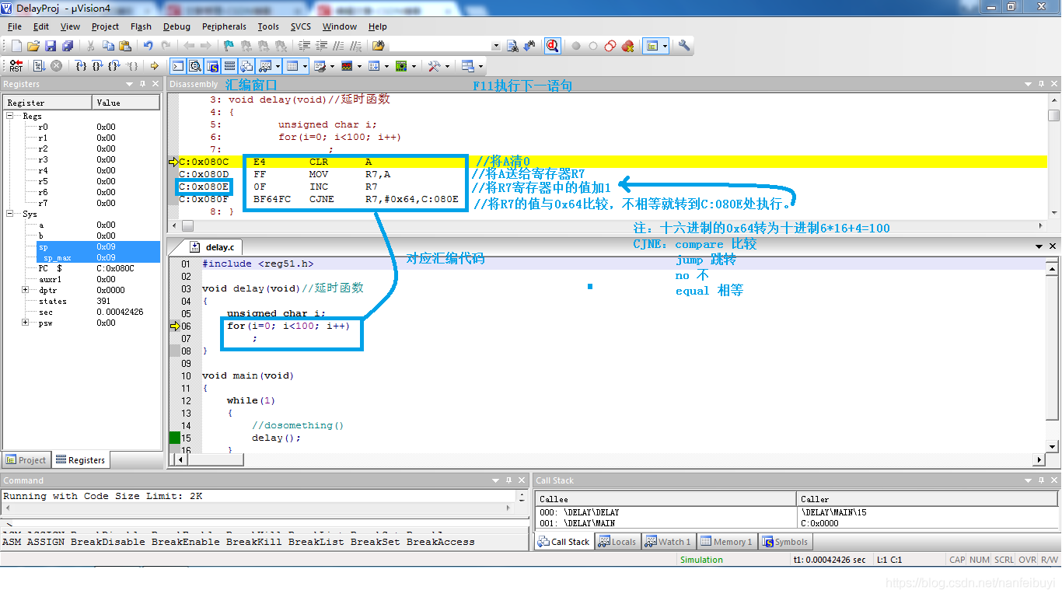Expand the psw register entry
This screenshot has height=597, width=1062.
(26, 323)
